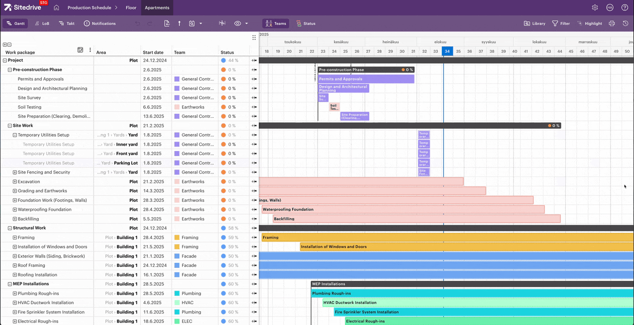Expand the Excavation work package

(15, 182)
